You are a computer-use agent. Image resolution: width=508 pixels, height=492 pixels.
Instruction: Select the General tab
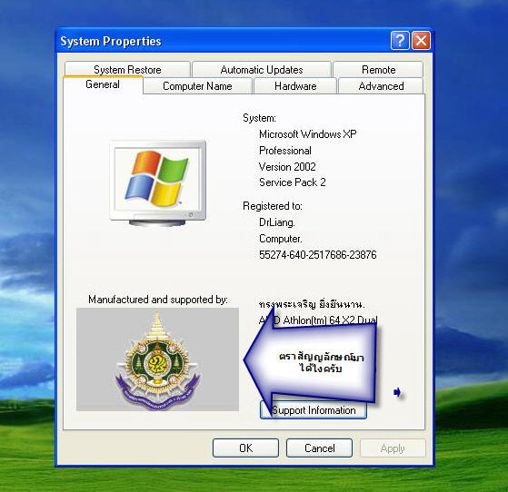point(103,84)
